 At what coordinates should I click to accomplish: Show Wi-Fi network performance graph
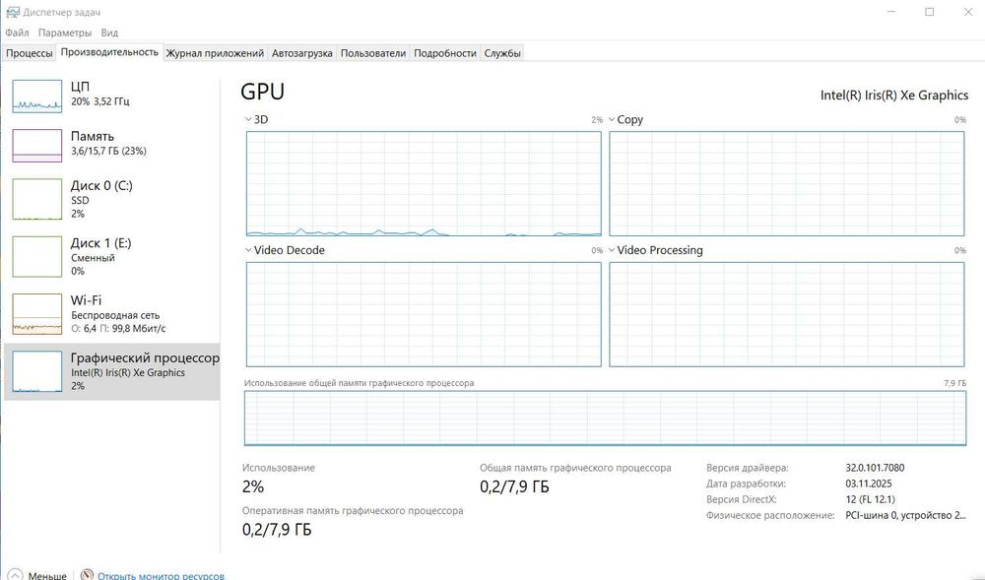[36, 313]
